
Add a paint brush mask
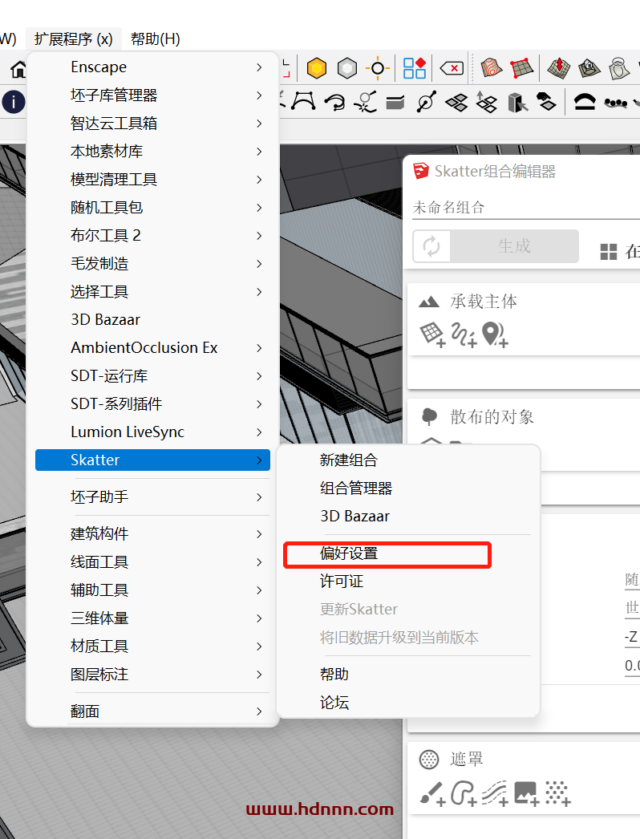point(433,793)
